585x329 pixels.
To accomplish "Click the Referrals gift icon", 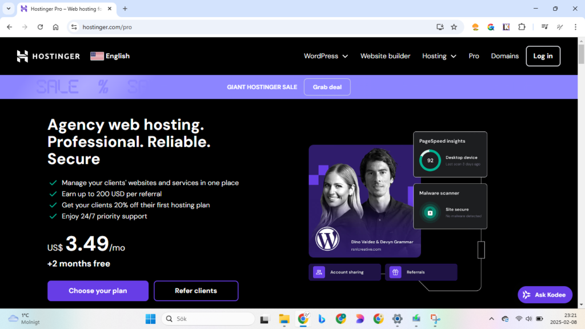I will [x=395, y=272].
